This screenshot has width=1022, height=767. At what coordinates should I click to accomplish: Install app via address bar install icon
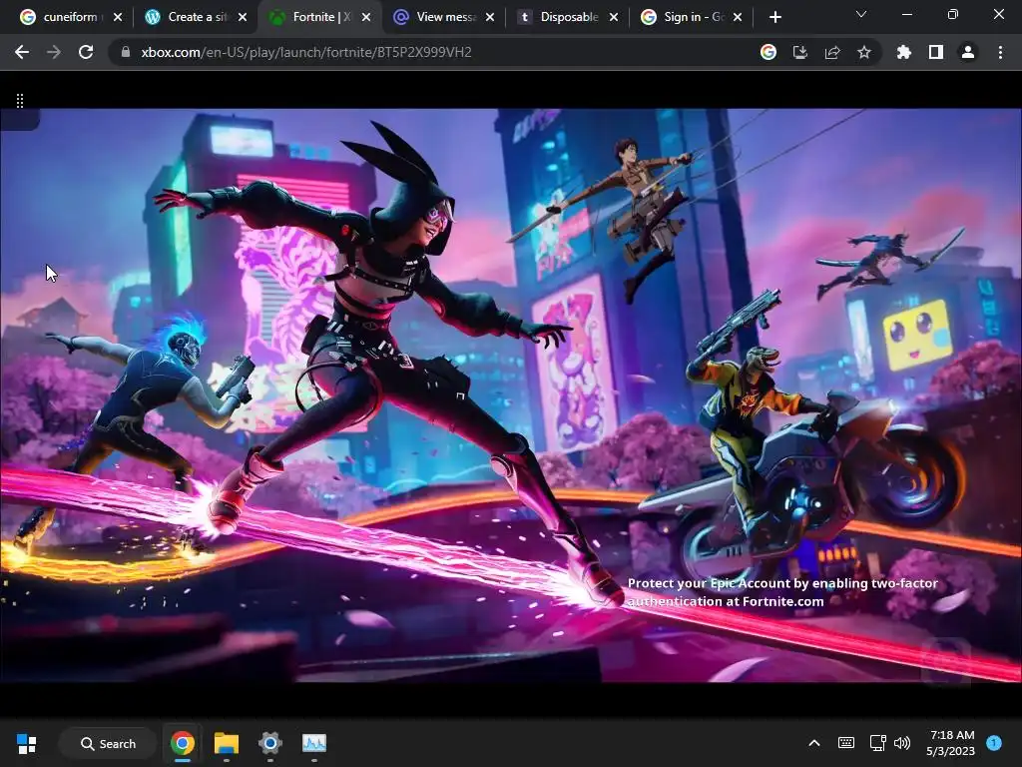pyautogui.click(x=800, y=52)
